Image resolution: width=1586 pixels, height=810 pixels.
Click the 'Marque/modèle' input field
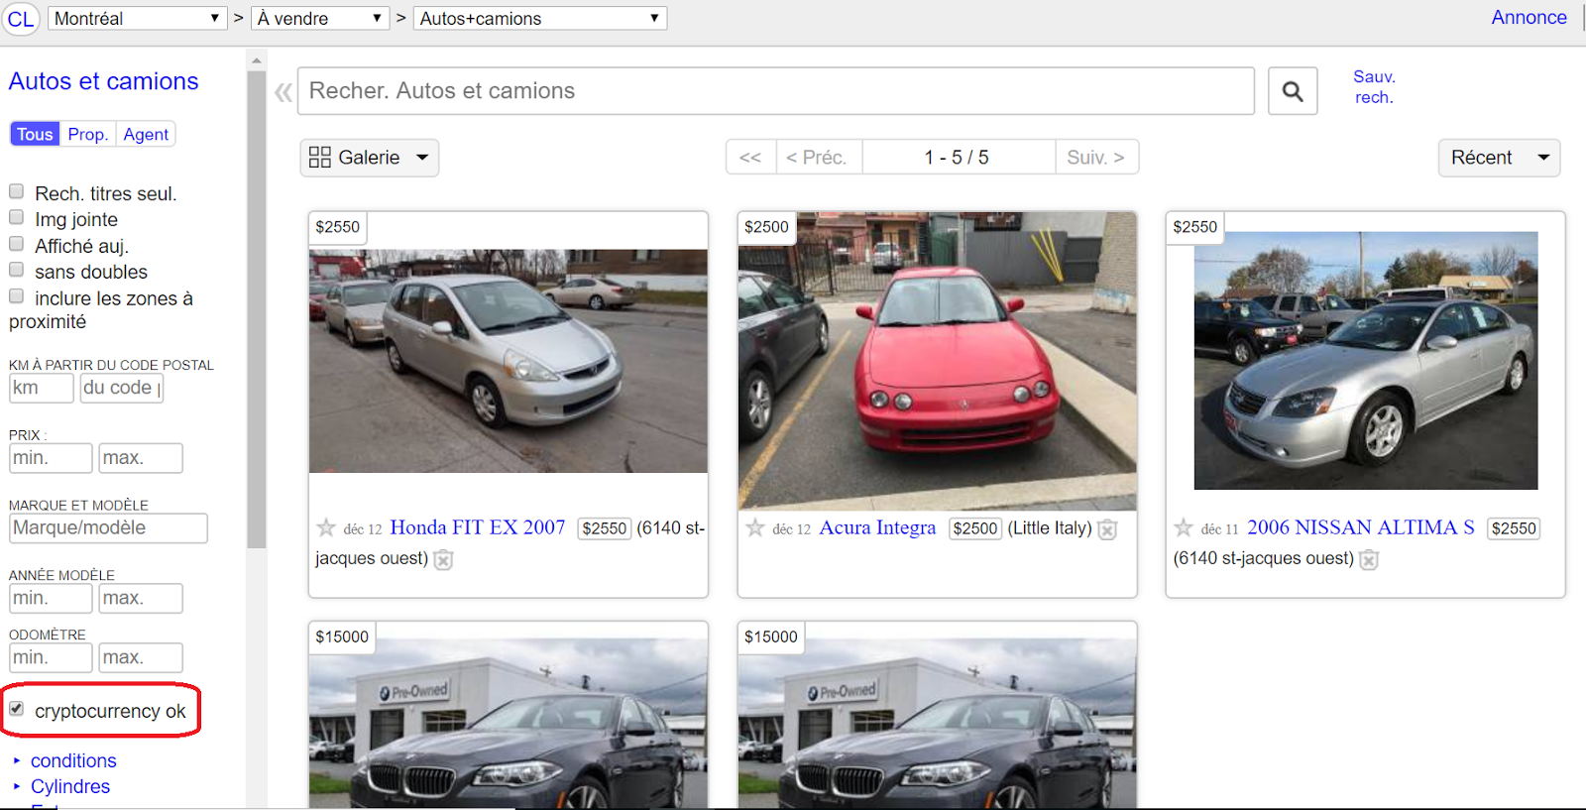pos(108,528)
